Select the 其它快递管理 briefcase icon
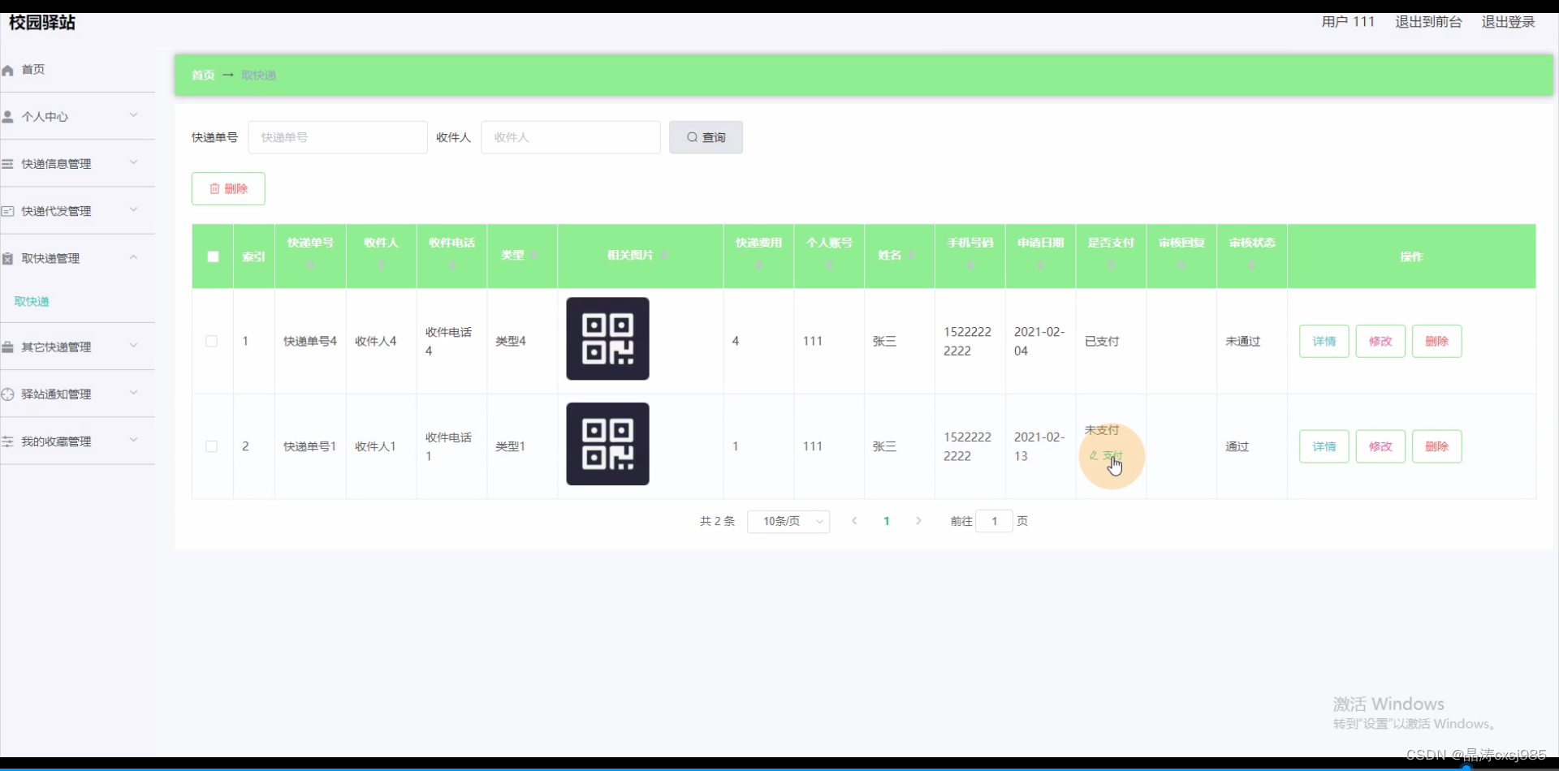The width and height of the screenshot is (1559, 771). [8, 347]
